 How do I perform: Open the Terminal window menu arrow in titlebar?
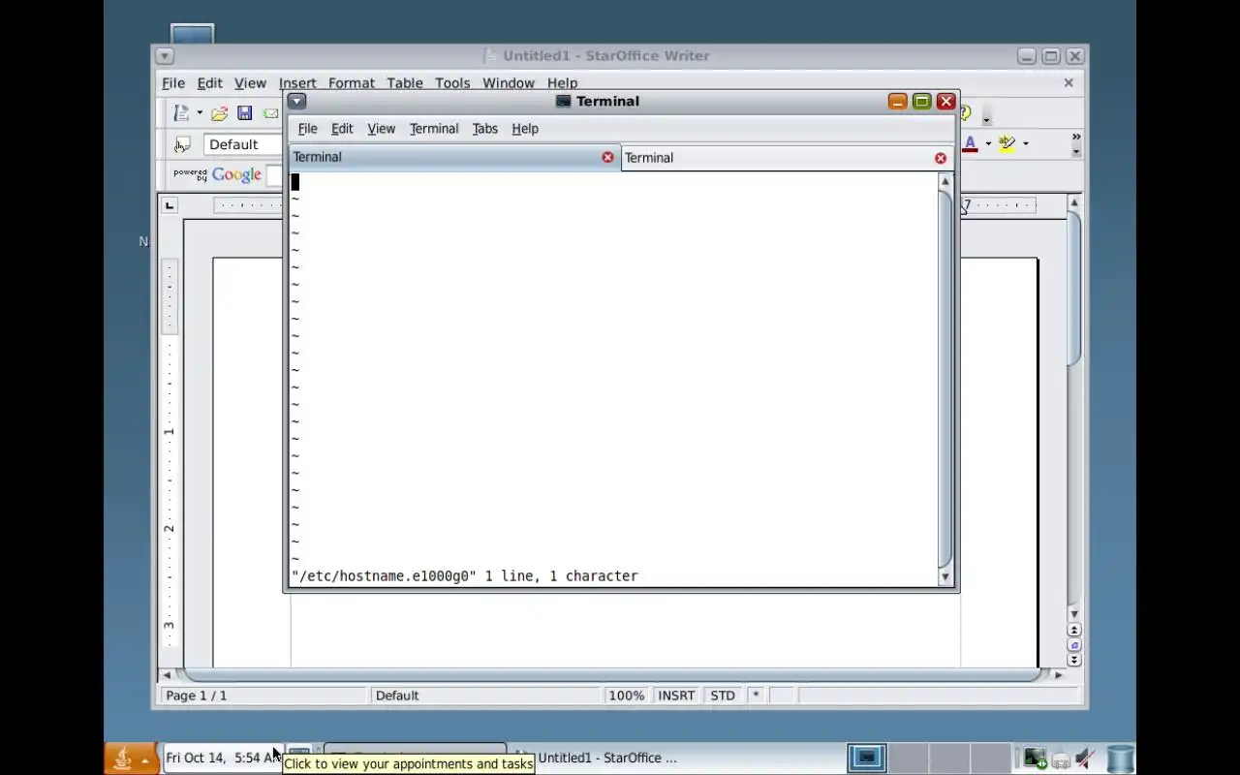pyautogui.click(x=297, y=101)
